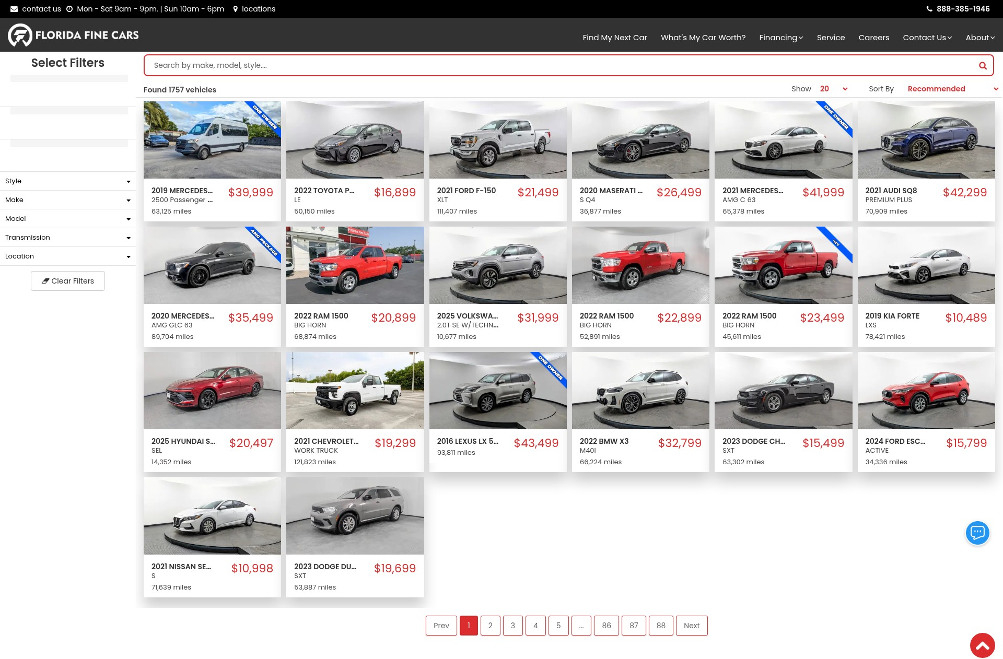Open the 2021 Mercedes AMG C 63 photo
Screen dimensions: 1003x659
tap(784, 140)
